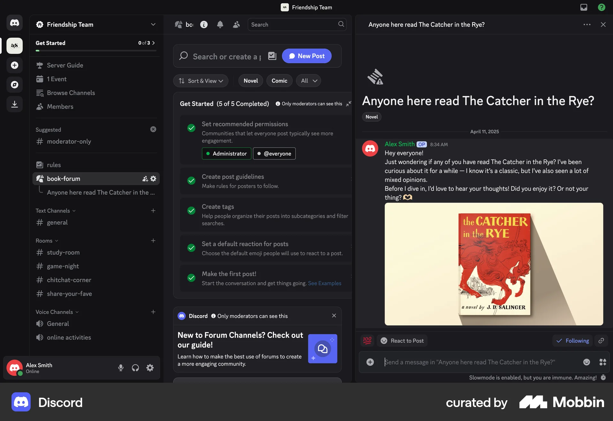This screenshot has height=421, width=613.
Task: Select the Novel filter tab
Action: [x=250, y=81]
